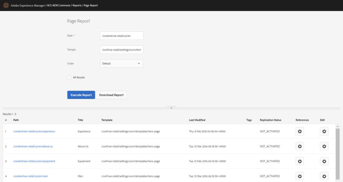Open References gear for Equipment row
Viewport: 343px width, 182px height.
[x=300, y=161]
